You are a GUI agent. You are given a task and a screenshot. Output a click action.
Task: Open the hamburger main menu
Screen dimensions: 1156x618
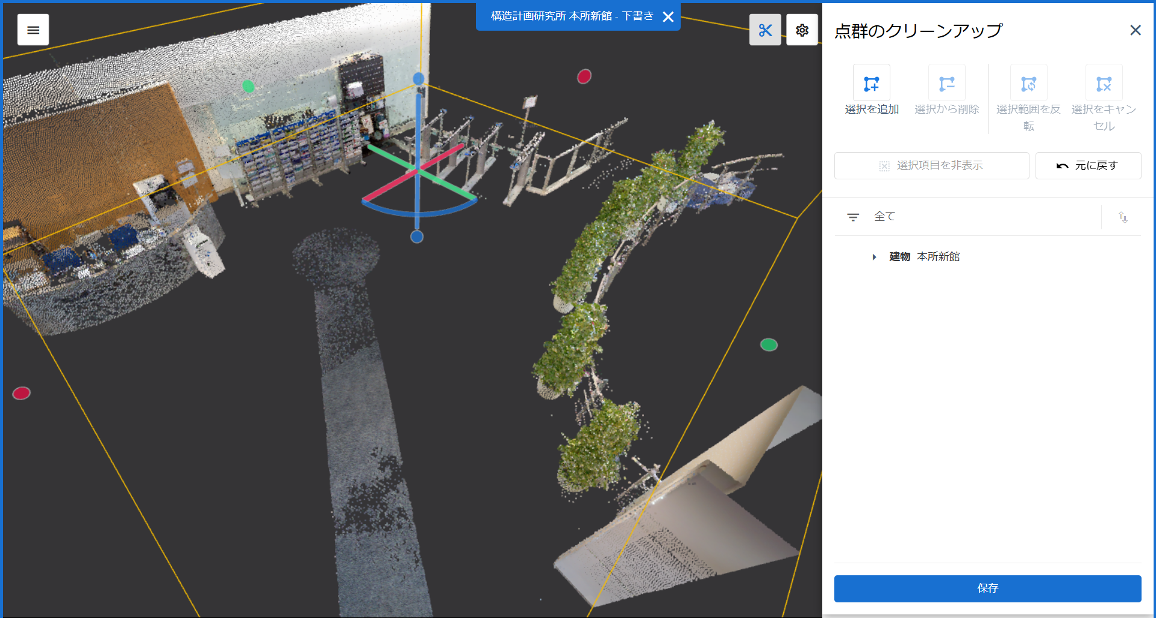pyautogui.click(x=33, y=30)
